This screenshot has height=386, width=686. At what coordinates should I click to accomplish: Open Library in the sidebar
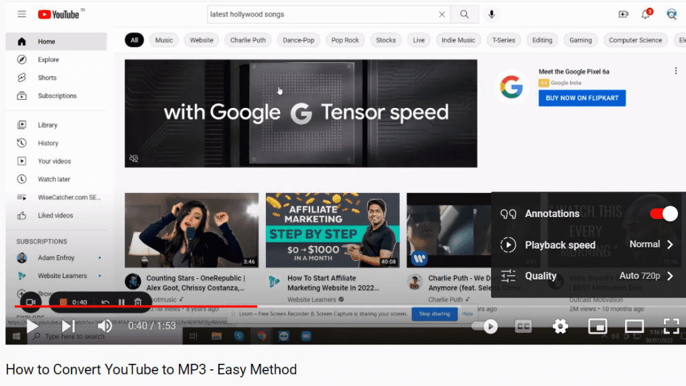click(x=56, y=125)
